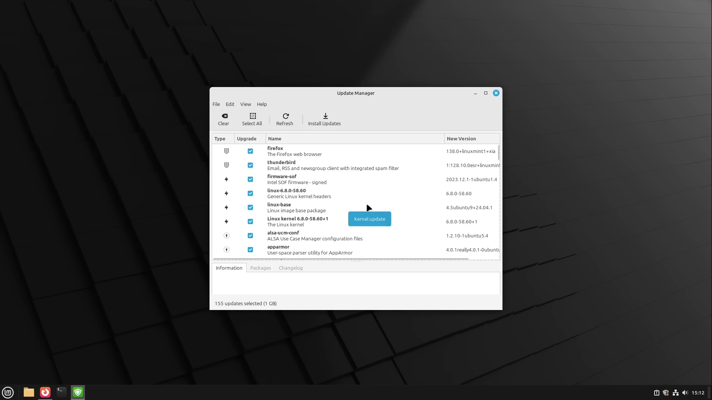Click the Clear toolbar icon
Viewport: 712px width, 400px height.
[224, 116]
